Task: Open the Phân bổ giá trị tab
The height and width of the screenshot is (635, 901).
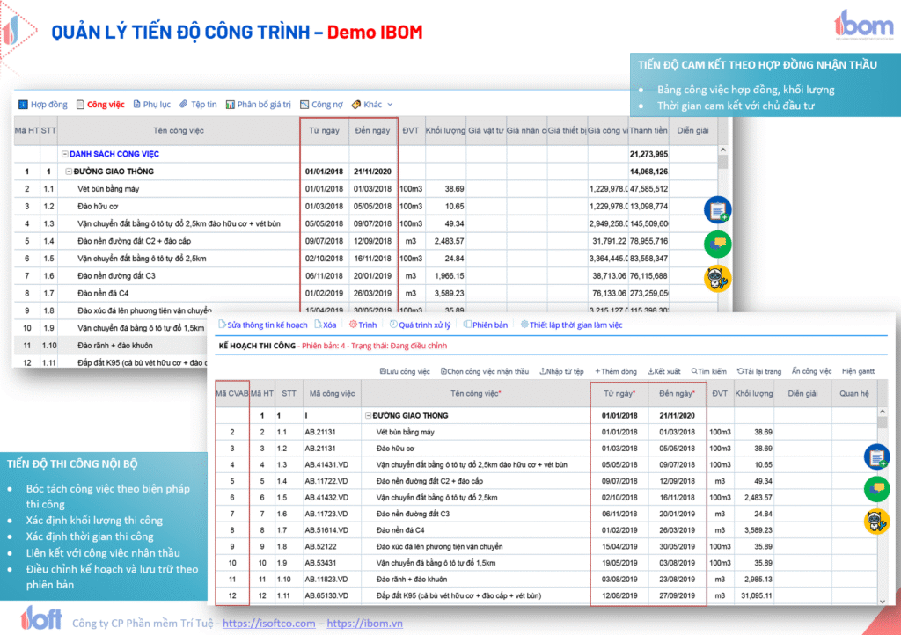Action: (259, 105)
